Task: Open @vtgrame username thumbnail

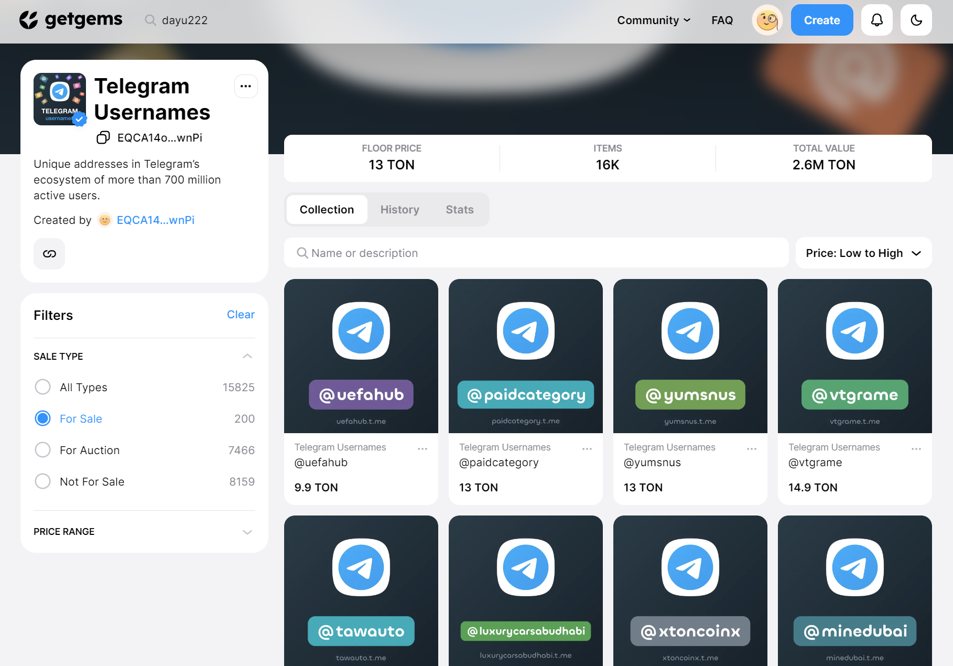Action: [x=855, y=356]
